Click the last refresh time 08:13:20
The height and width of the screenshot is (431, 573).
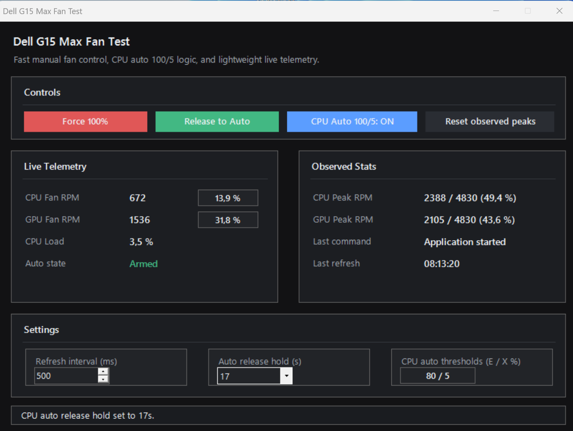442,264
